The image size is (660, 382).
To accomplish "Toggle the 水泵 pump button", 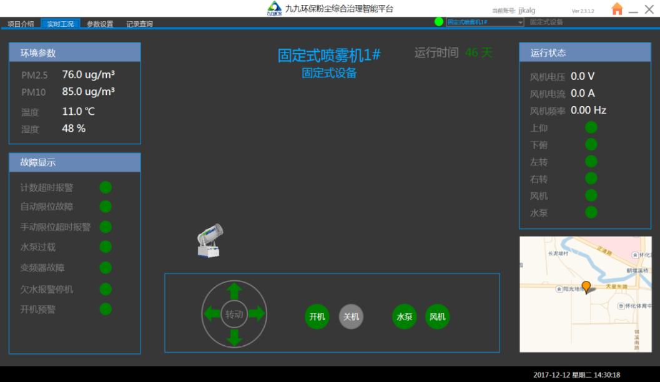I will point(405,316).
